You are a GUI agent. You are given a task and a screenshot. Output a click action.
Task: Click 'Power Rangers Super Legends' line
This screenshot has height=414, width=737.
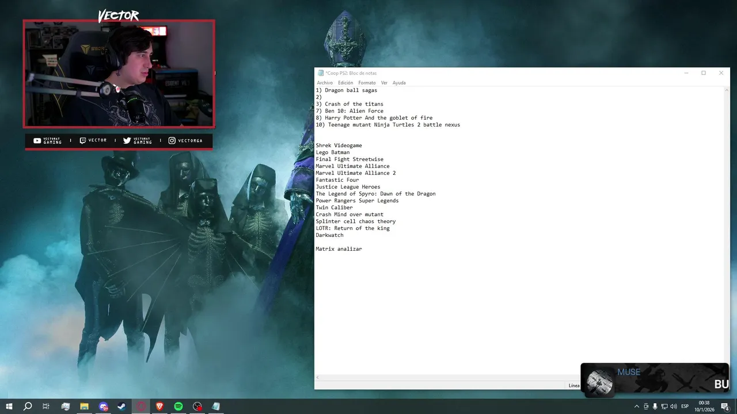pos(357,201)
